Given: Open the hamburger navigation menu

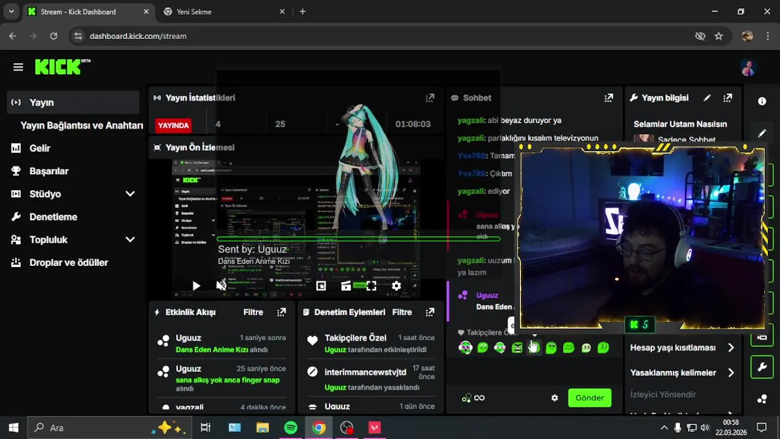Looking at the screenshot, I should 18,67.
